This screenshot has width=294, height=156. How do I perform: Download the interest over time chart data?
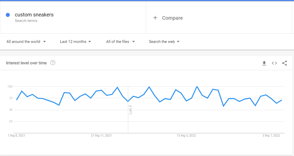(264, 63)
